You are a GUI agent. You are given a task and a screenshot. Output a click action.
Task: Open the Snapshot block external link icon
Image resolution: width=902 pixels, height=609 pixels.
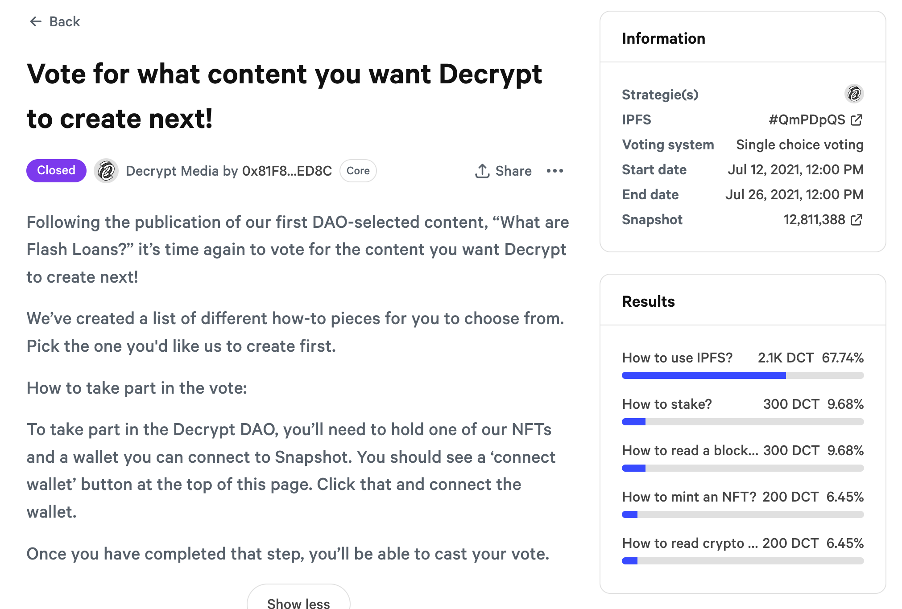click(x=857, y=219)
